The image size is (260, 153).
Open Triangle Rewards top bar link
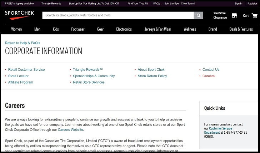coord(51,4)
